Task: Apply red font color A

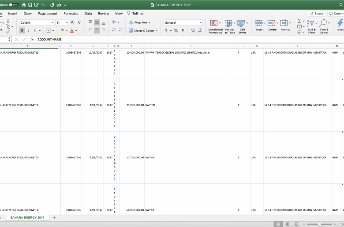Action: [72, 31]
